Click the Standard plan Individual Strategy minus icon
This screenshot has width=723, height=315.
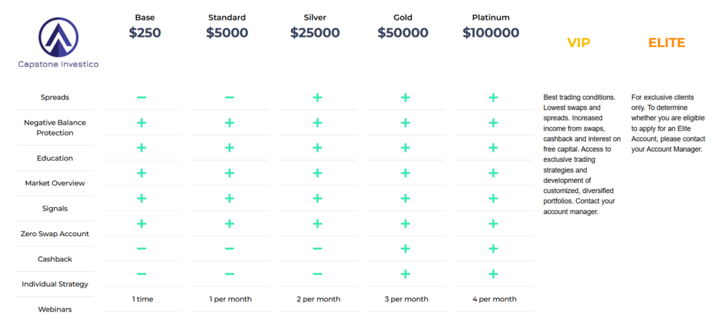tap(229, 274)
